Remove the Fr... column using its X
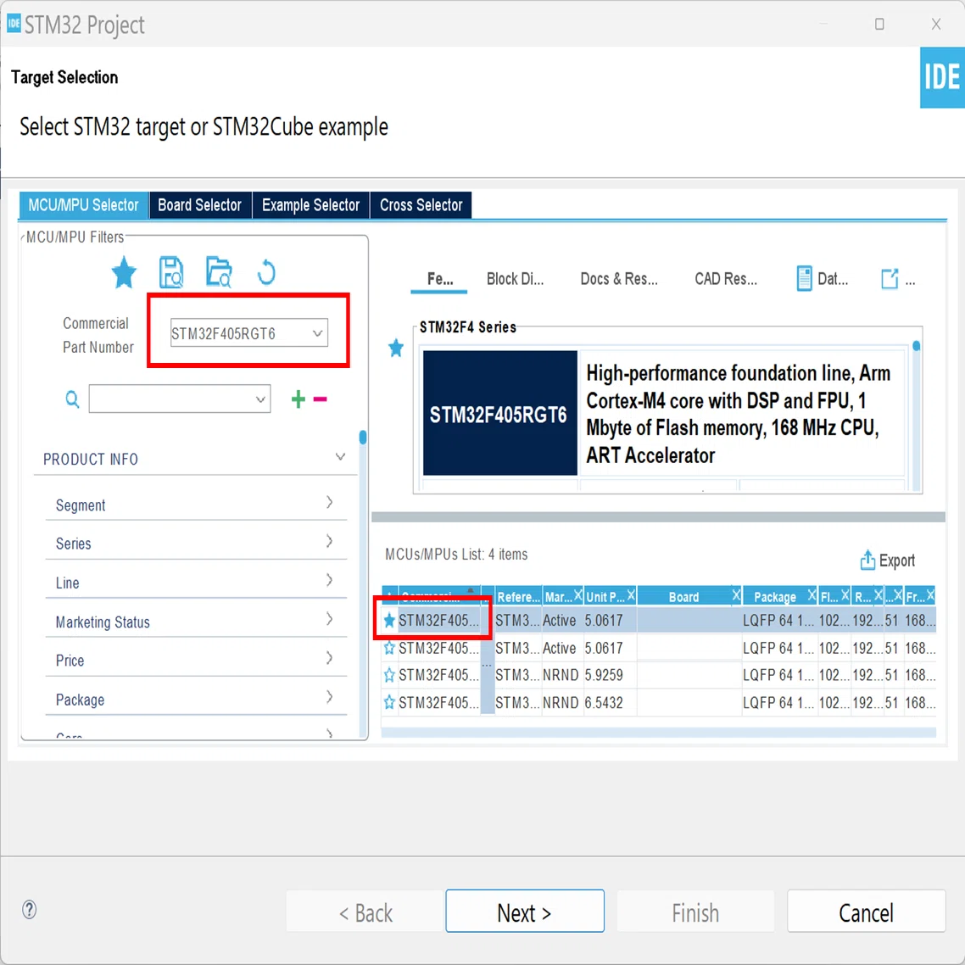The width and height of the screenshot is (965, 965). pyautogui.click(x=930, y=595)
